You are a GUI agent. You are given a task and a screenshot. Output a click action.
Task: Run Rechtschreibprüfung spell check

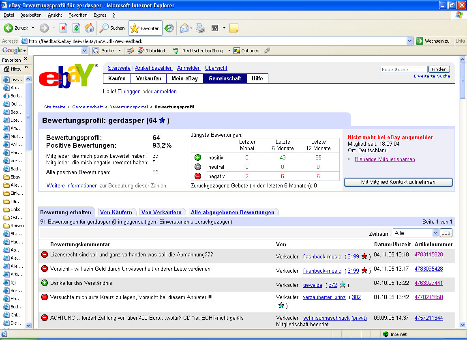pos(198,51)
